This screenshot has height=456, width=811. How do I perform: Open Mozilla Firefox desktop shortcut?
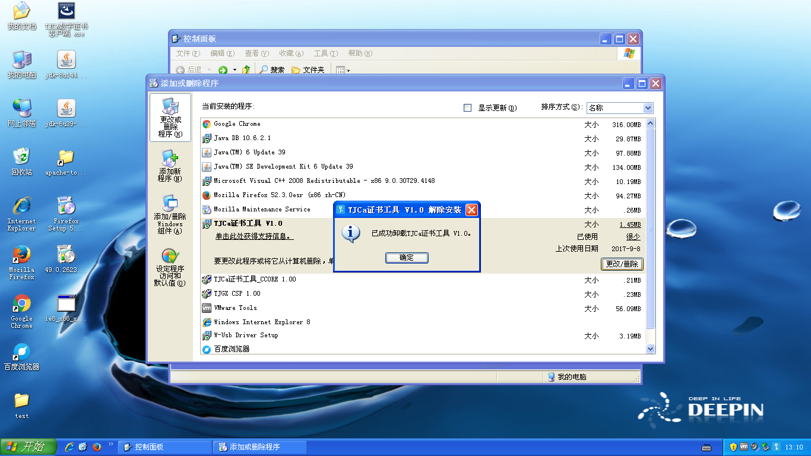pos(21,262)
